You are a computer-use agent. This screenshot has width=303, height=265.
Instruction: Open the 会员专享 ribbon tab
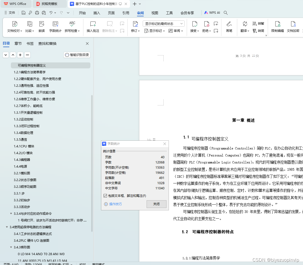pos(187,13)
